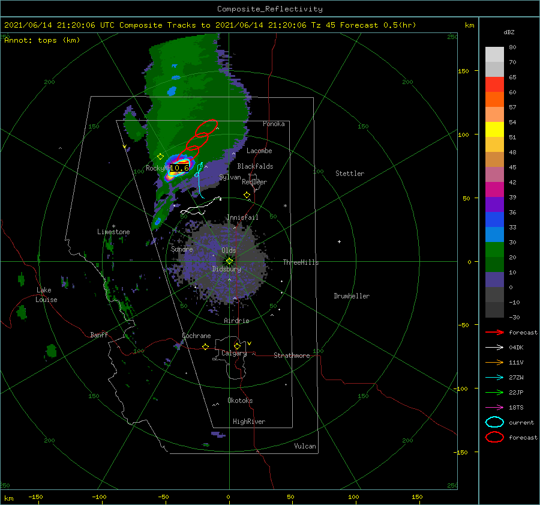Click the Stettler label
The image size is (540, 505).
click(x=350, y=174)
